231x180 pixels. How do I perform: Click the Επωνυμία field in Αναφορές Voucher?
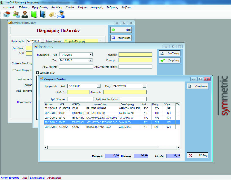(x=125, y=92)
